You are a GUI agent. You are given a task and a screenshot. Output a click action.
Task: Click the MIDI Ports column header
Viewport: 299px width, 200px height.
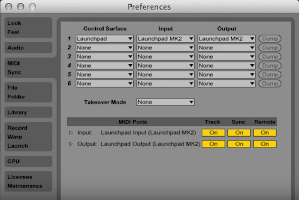(x=133, y=122)
